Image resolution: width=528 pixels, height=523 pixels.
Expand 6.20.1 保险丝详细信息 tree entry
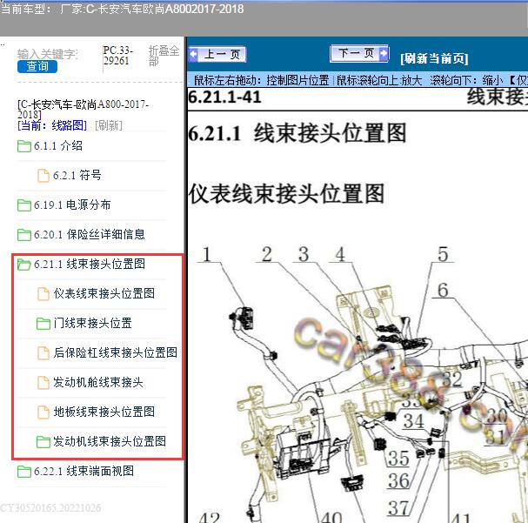[90, 234]
